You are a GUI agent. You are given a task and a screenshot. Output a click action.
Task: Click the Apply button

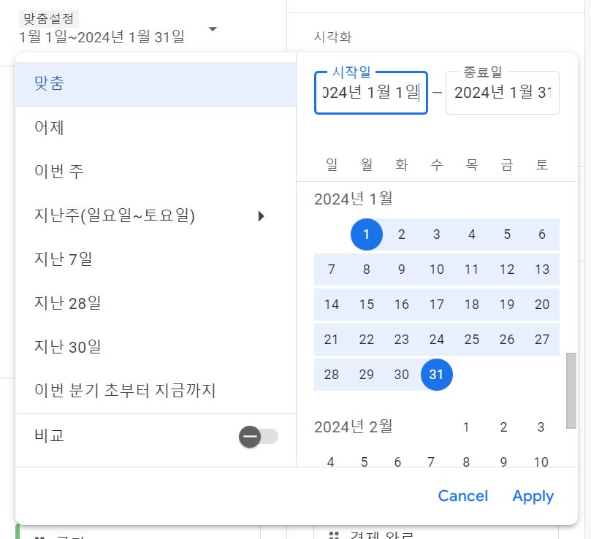(533, 496)
